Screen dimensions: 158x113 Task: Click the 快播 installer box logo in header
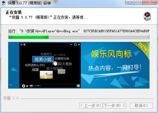[x=147, y=16]
